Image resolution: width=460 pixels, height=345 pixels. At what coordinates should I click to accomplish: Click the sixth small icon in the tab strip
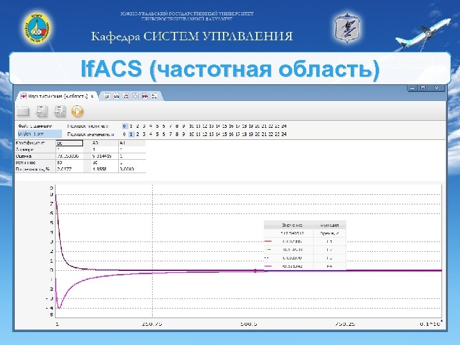(x=154, y=96)
